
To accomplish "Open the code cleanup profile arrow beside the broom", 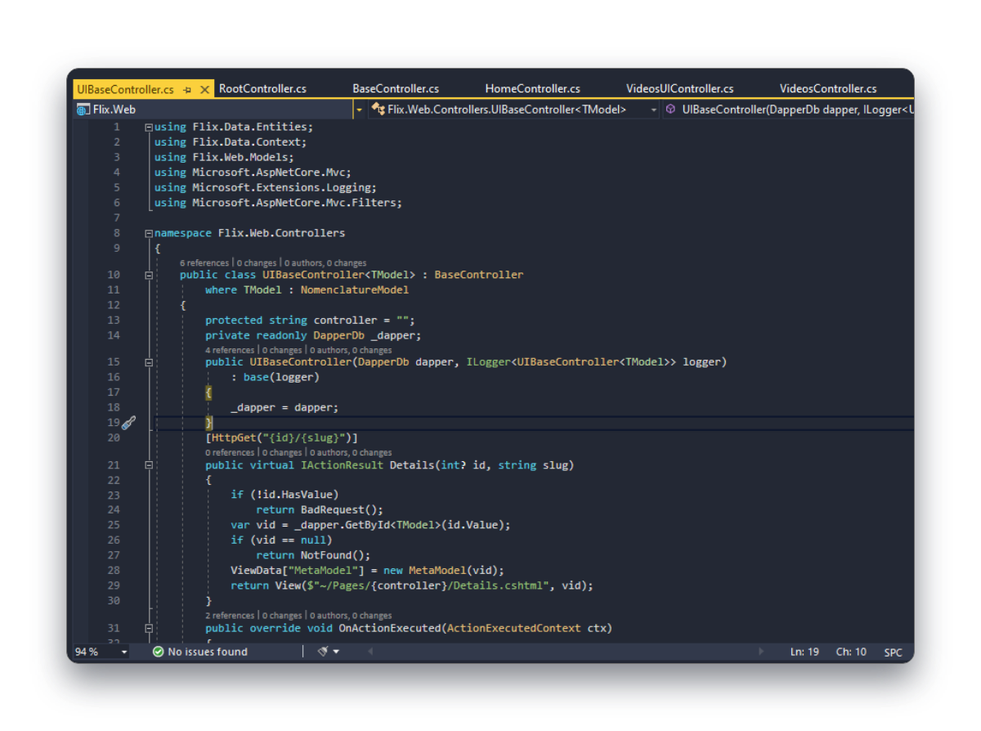I will [336, 652].
